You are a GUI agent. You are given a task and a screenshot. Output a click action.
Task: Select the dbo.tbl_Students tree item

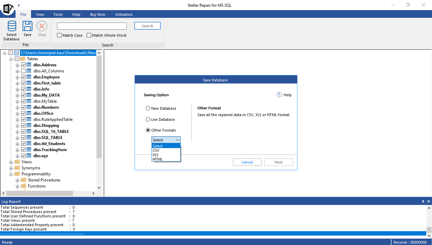pyautogui.click(x=49, y=144)
